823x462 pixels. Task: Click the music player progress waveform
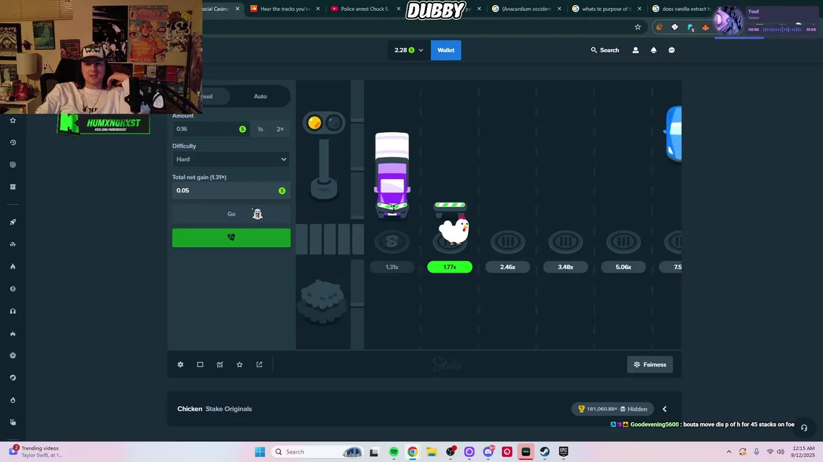[x=781, y=30]
